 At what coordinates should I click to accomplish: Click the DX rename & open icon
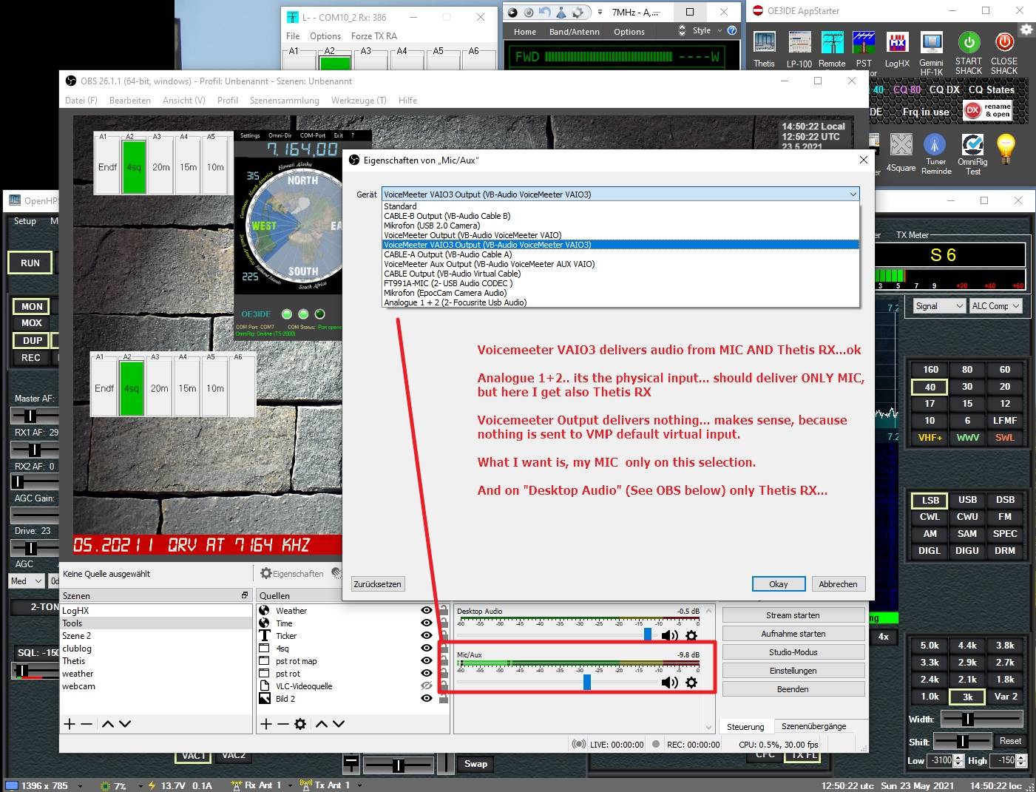(x=988, y=110)
